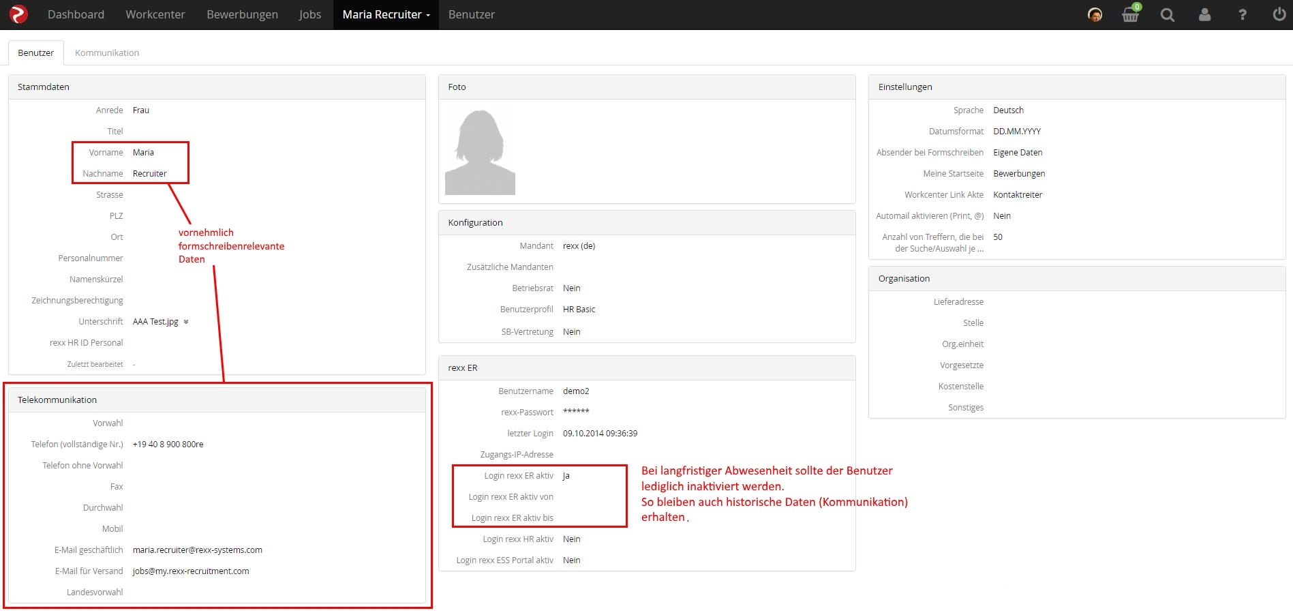Open the user avatar icon in top bar
This screenshot has height=615, width=1293.
click(1095, 15)
